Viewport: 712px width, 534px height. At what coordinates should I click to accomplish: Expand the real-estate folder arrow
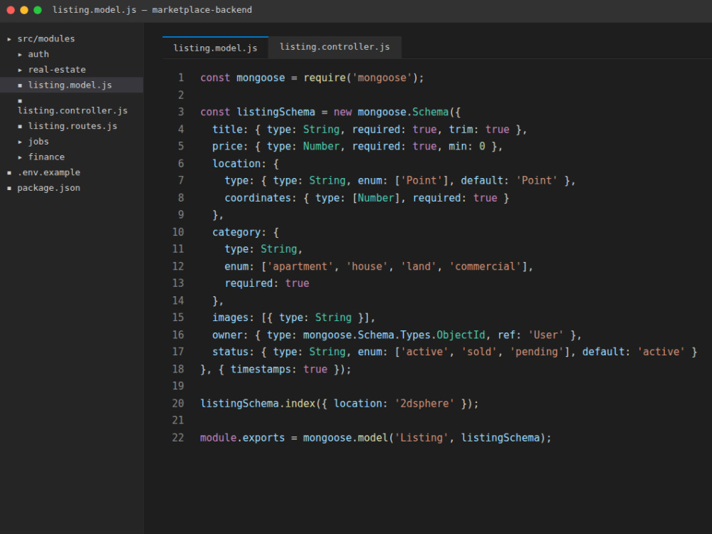coord(20,70)
